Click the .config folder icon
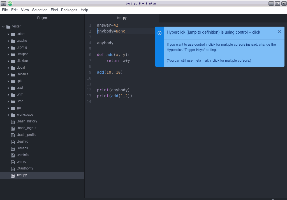This screenshot has width=287, height=200. [13, 48]
